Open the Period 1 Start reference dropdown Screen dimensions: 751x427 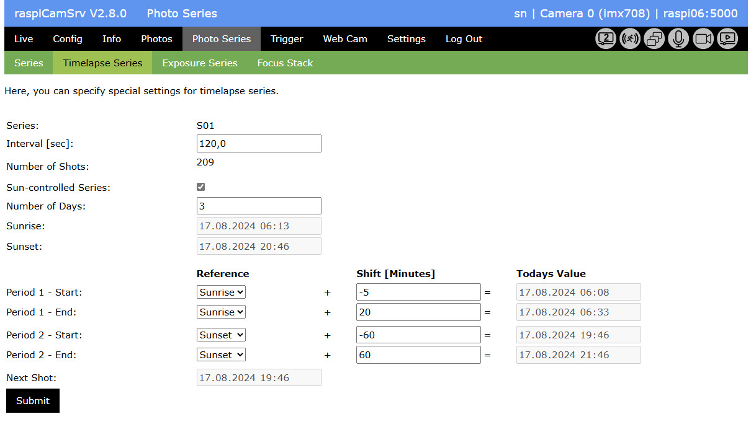pos(221,292)
